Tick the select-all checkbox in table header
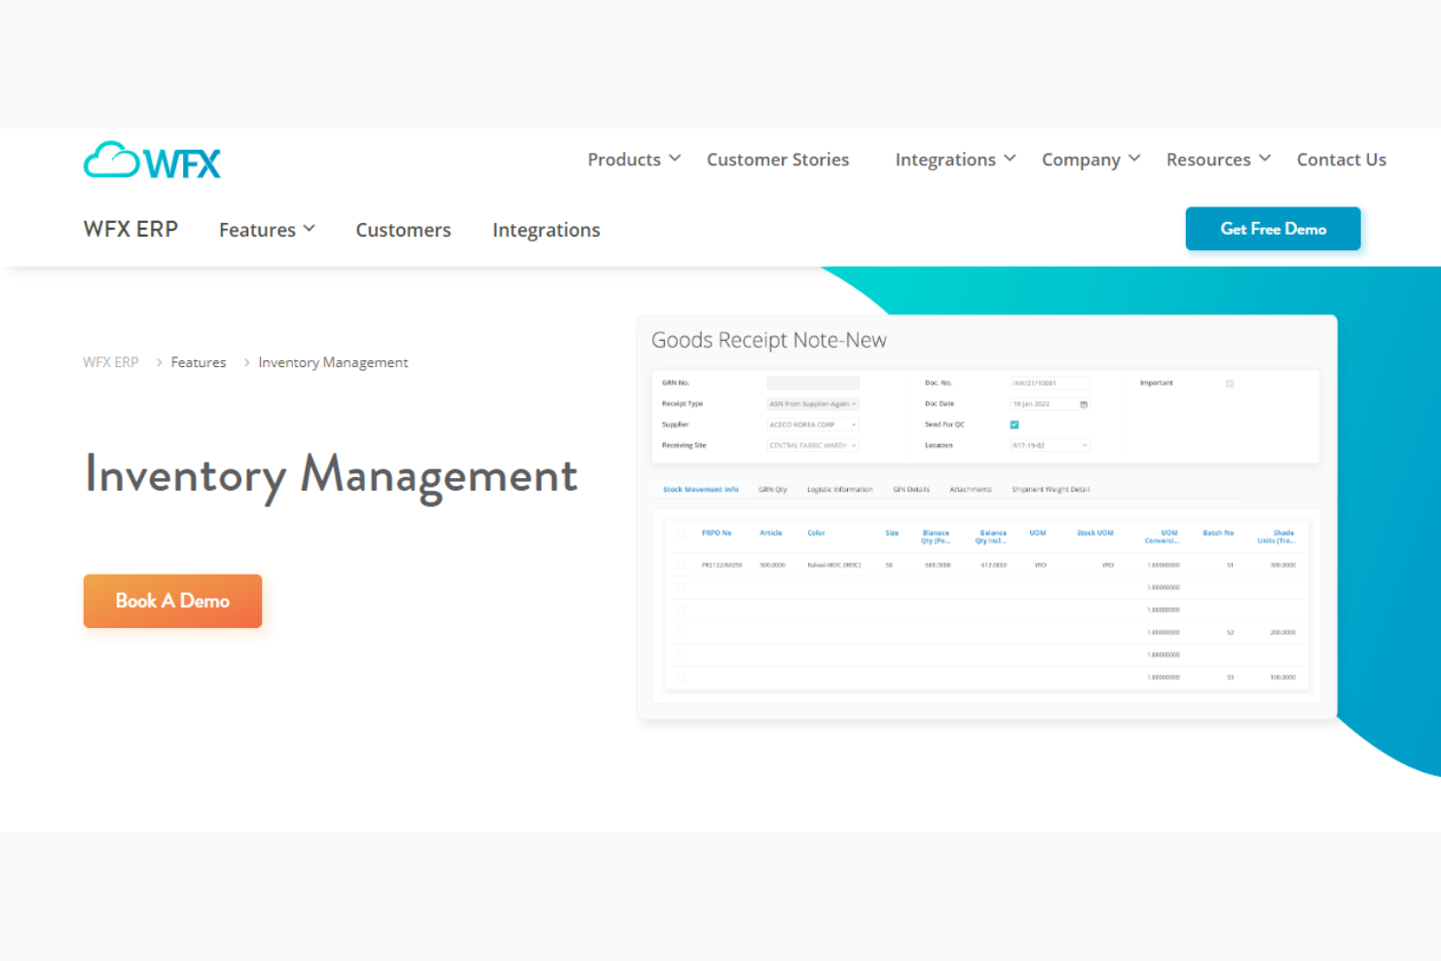Screen dimensions: 1441x961 [x=681, y=534]
